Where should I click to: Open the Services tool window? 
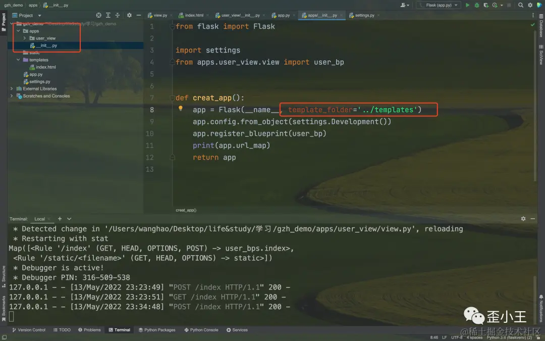237,330
